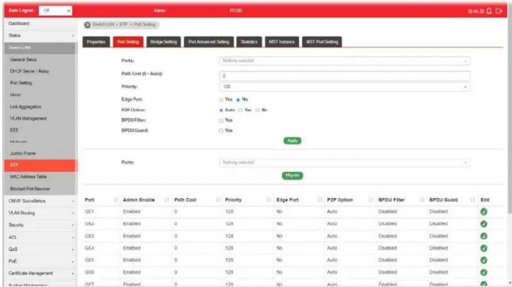
Task: Open DHCP Server / Relay page
Action: pos(30,71)
